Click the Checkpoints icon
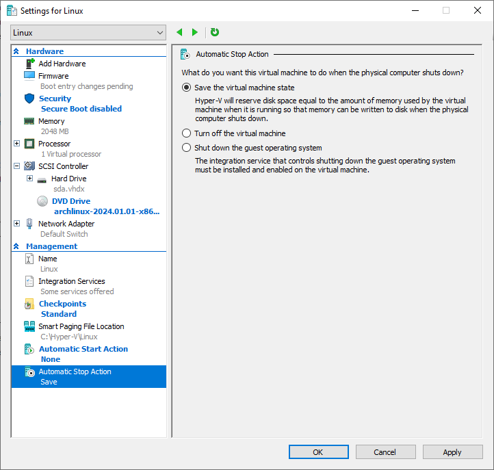Screen dimensions: 494x470 coord(29,304)
